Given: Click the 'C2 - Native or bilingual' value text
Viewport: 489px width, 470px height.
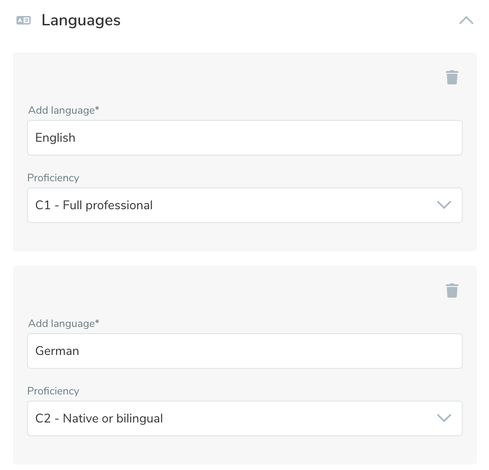Looking at the screenshot, I should 99,418.
